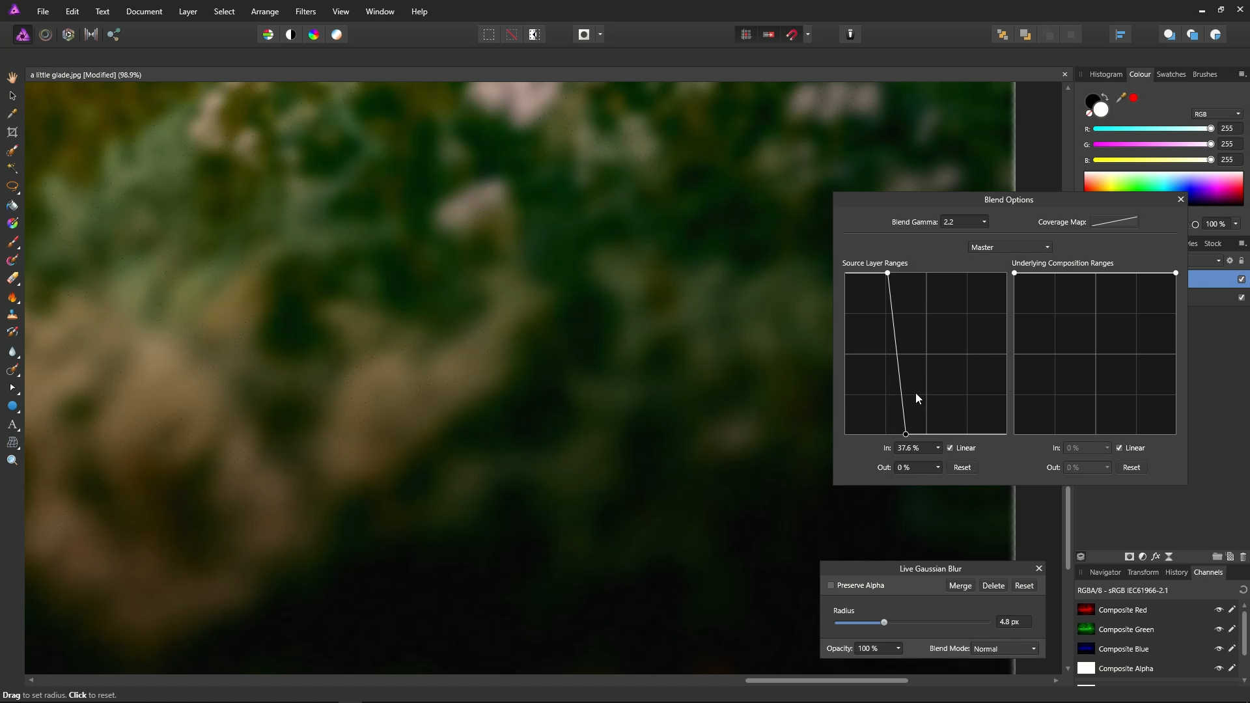Image resolution: width=1250 pixels, height=703 pixels.
Task: Open the Filters menu
Action: coord(305,11)
